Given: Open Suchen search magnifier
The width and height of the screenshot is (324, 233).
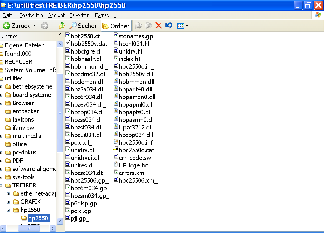Looking at the screenshot, I should coord(73,26).
